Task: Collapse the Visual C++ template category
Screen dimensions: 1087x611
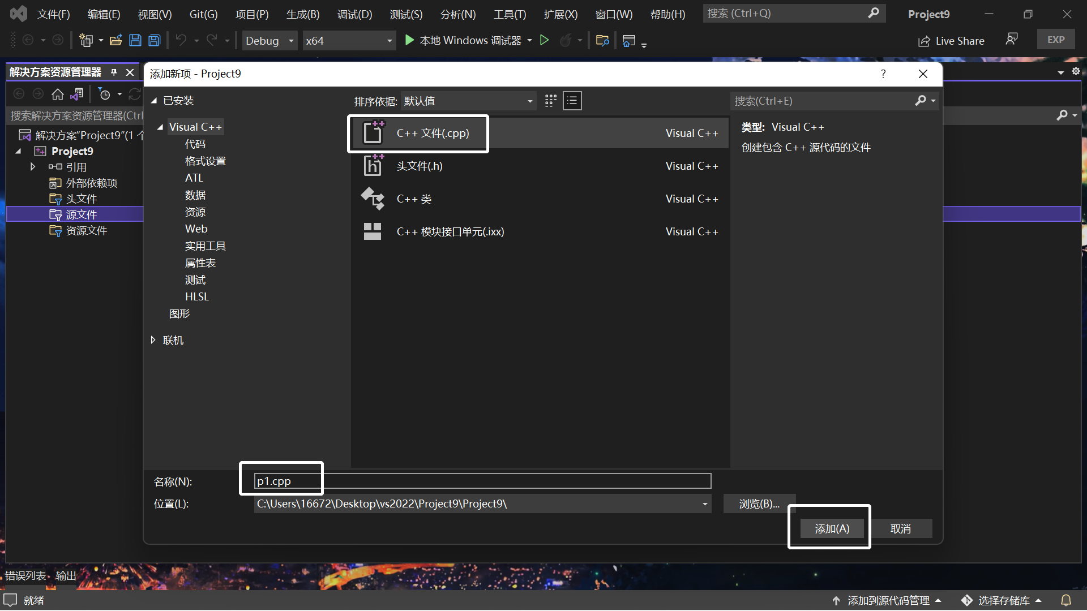Action: (x=160, y=127)
